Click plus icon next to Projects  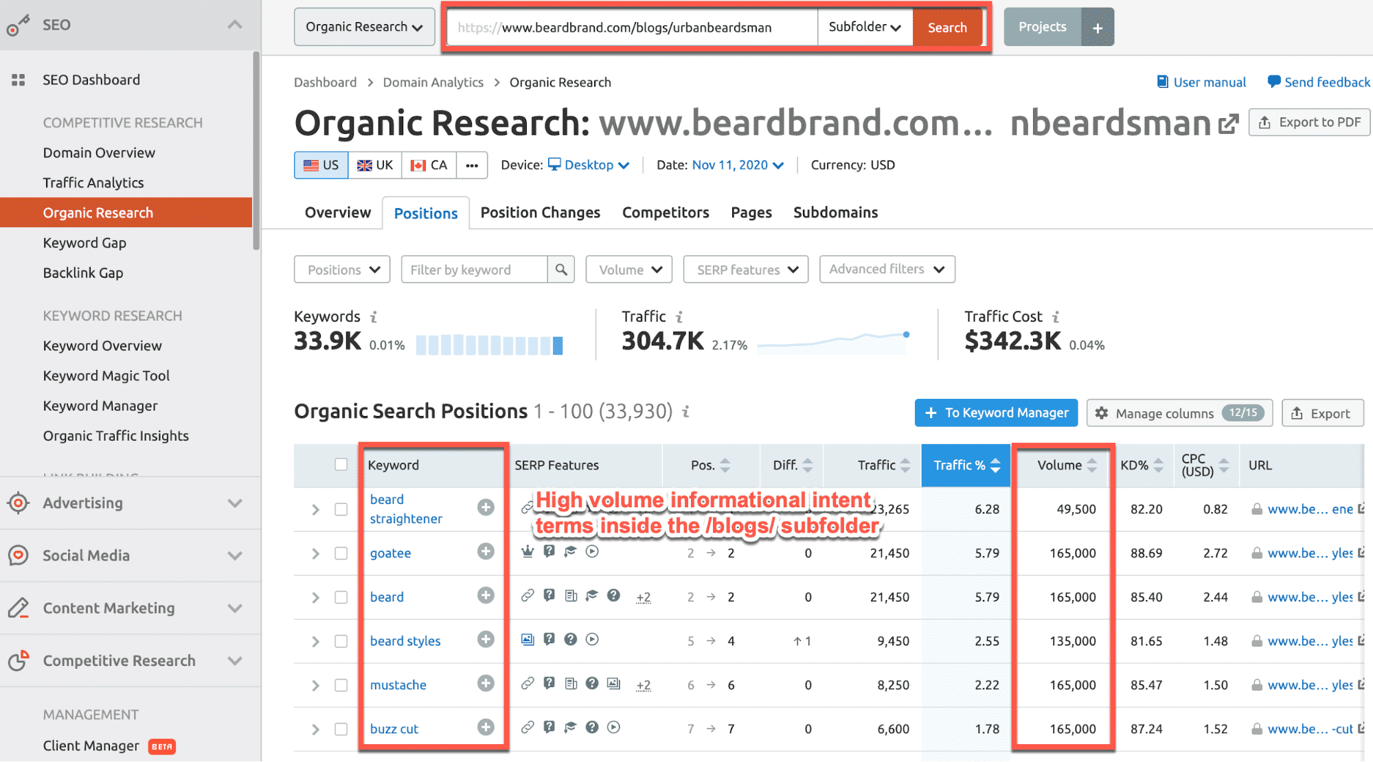[1098, 27]
